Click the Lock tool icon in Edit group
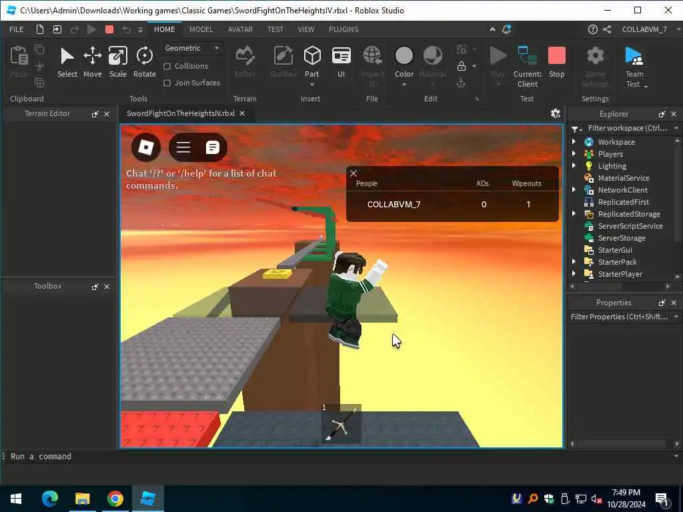 click(x=462, y=66)
